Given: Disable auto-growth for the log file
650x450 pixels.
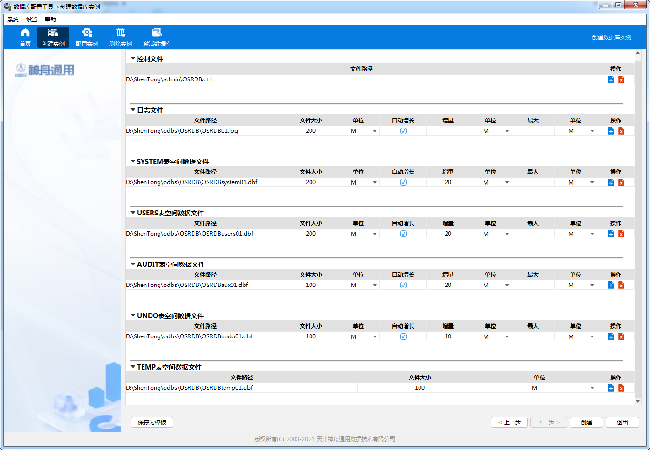Looking at the screenshot, I should pos(404,131).
